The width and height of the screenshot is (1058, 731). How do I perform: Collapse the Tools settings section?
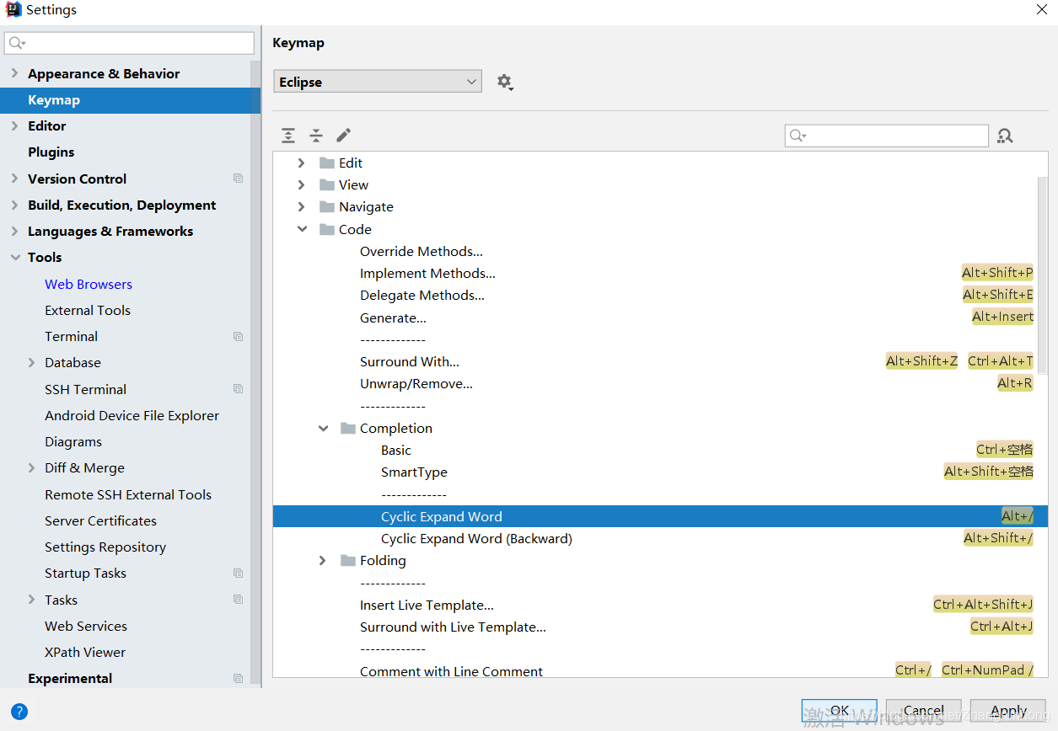click(14, 257)
